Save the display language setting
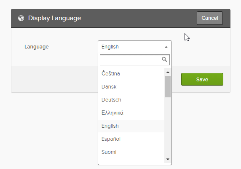The width and height of the screenshot is (241, 169). (x=202, y=79)
